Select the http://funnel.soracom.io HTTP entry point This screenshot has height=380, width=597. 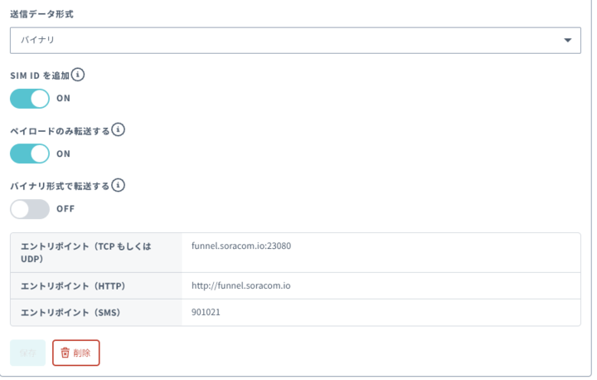coord(241,285)
